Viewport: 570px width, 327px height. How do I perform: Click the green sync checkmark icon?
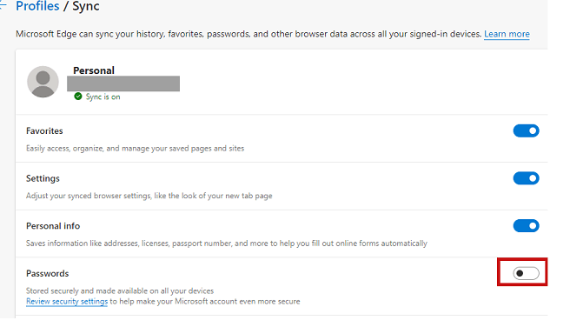tap(78, 97)
